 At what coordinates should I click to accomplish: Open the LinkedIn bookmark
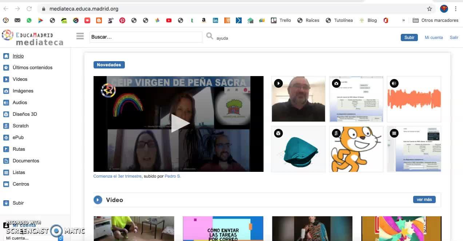(x=215, y=20)
